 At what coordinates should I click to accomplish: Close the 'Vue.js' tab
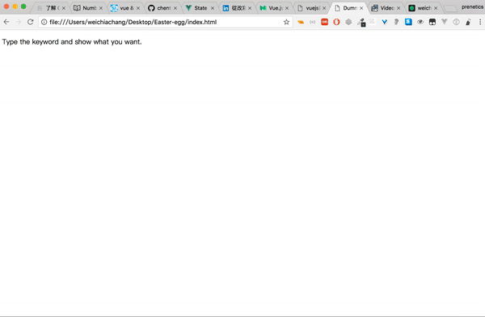pos(287,8)
